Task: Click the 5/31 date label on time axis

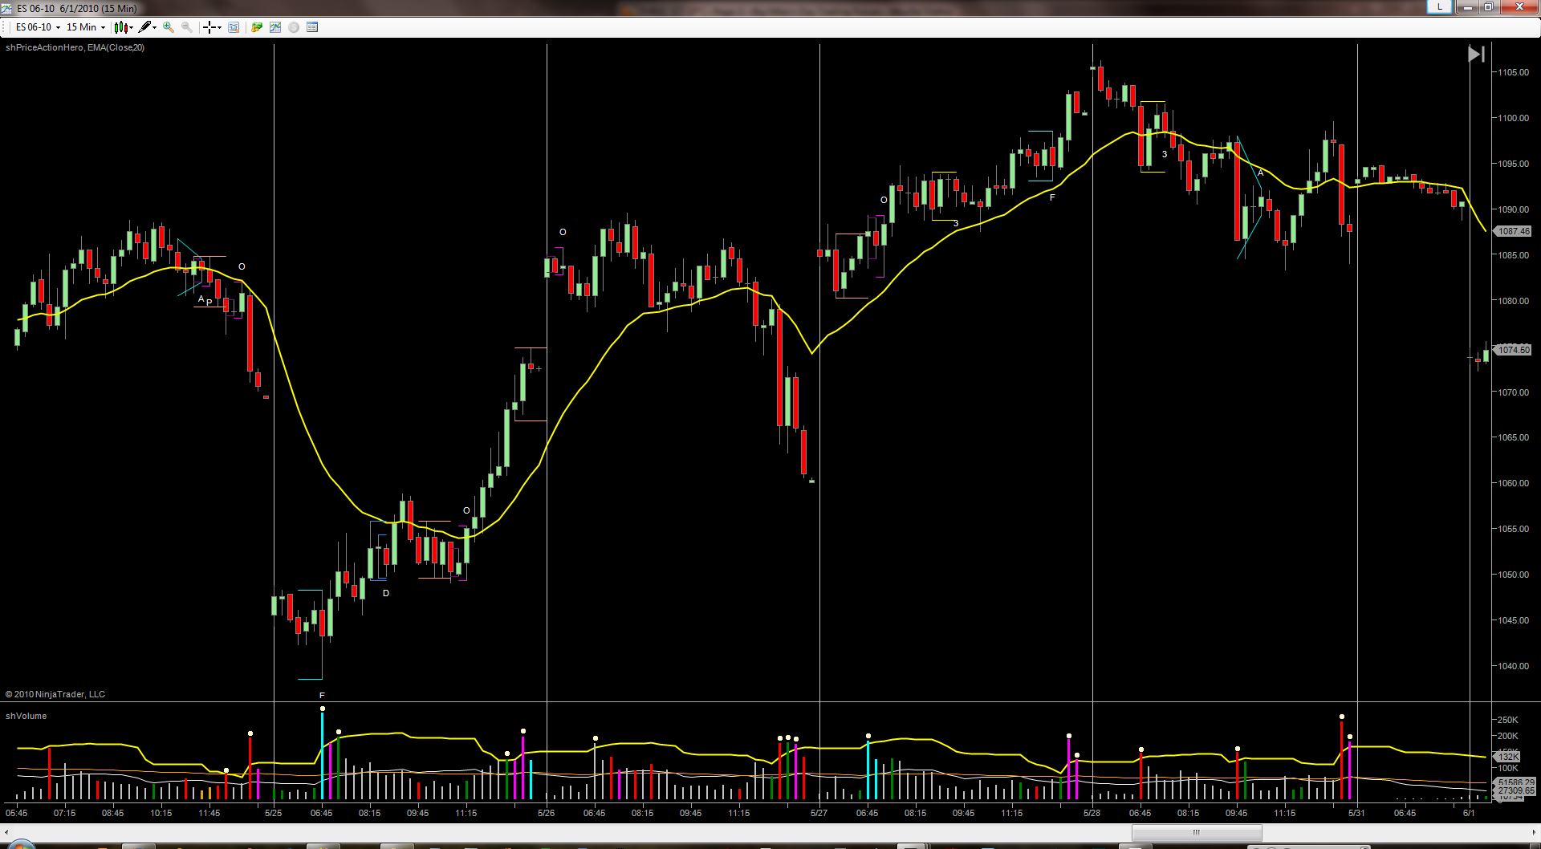Action: tap(1356, 813)
